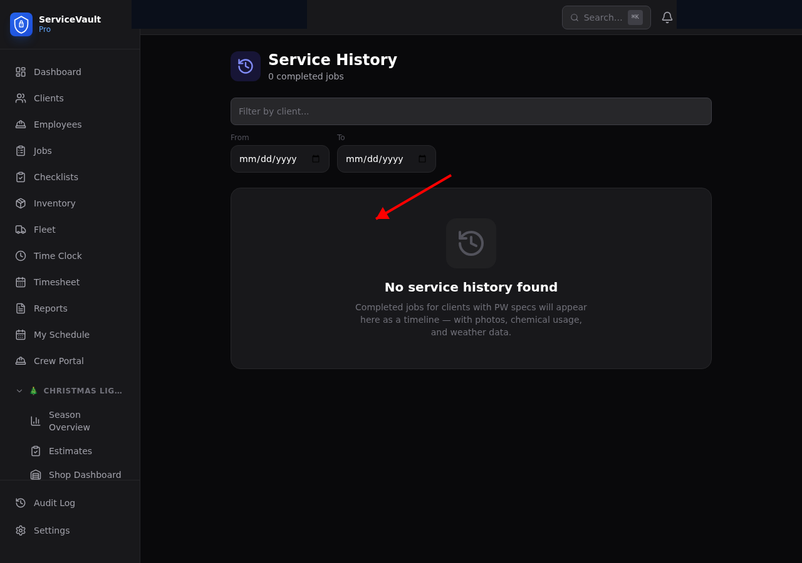Select the Crew Portal hard-hat icon
Screen dimensions: 802x563
coord(19,360)
